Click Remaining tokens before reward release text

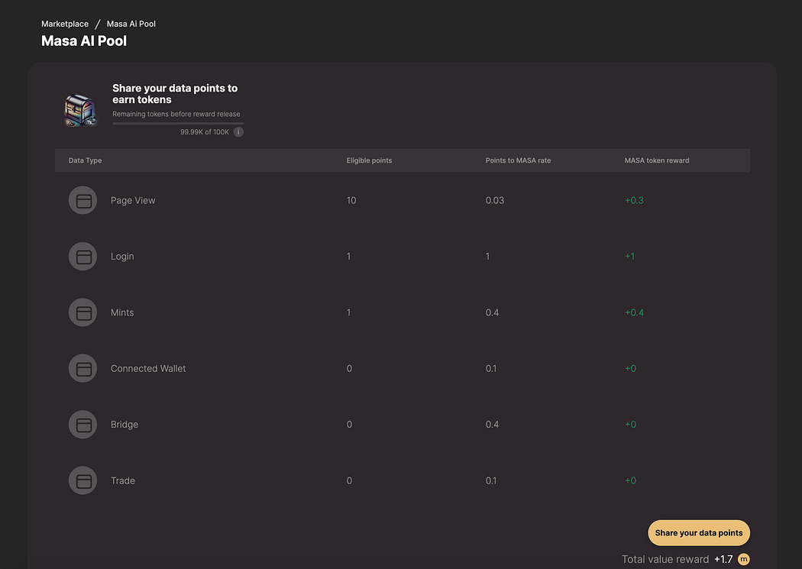(x=176, y=114)
